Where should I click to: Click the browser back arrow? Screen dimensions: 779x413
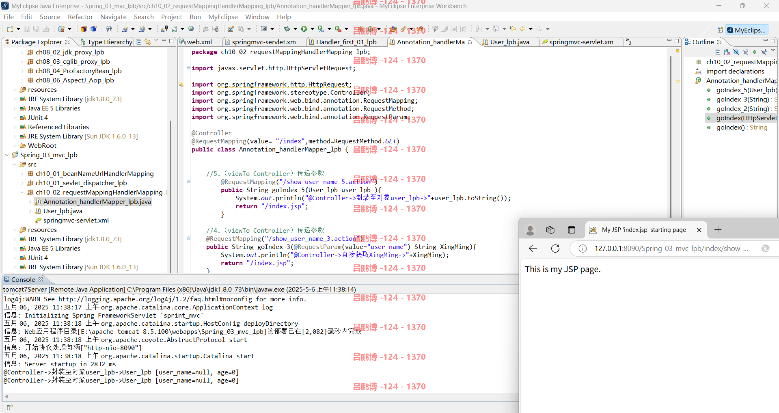point(533,249)
